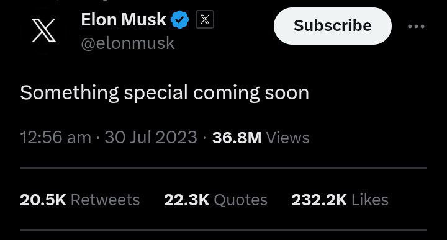The width and height of the screenshot is (447, 240).
Task: Open the Elon Musk display name
Action: [x=124, y=20]
